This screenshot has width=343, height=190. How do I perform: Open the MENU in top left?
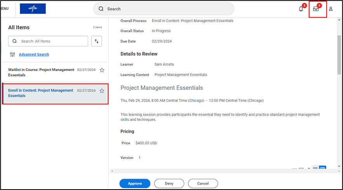[x=5, y=9]
